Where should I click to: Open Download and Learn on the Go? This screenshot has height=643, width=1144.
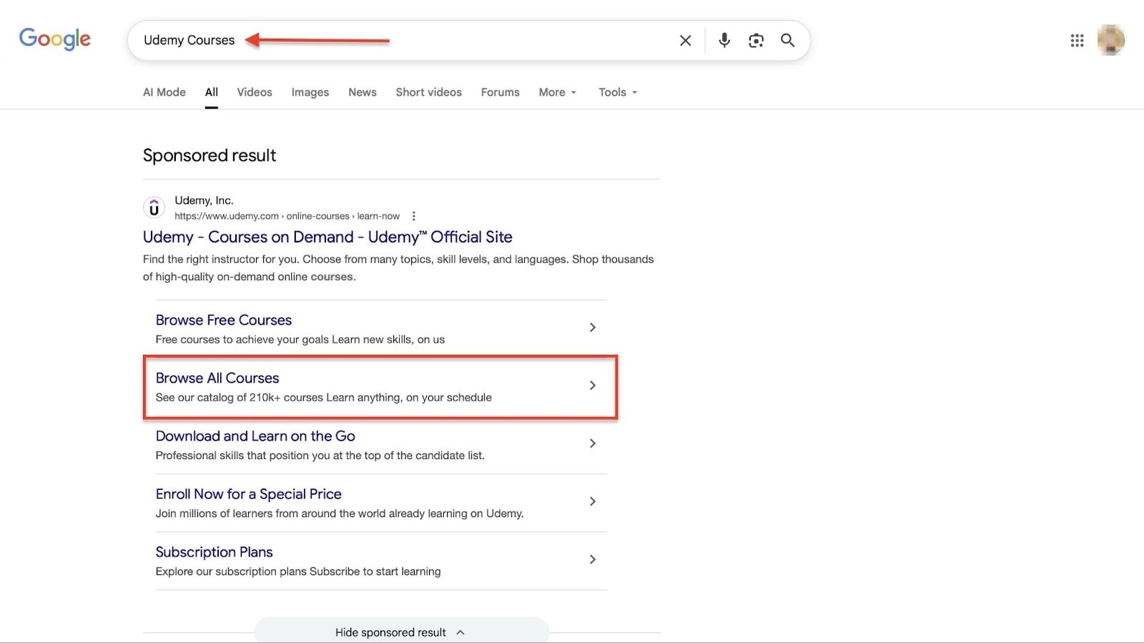click(x=255, y=436)
